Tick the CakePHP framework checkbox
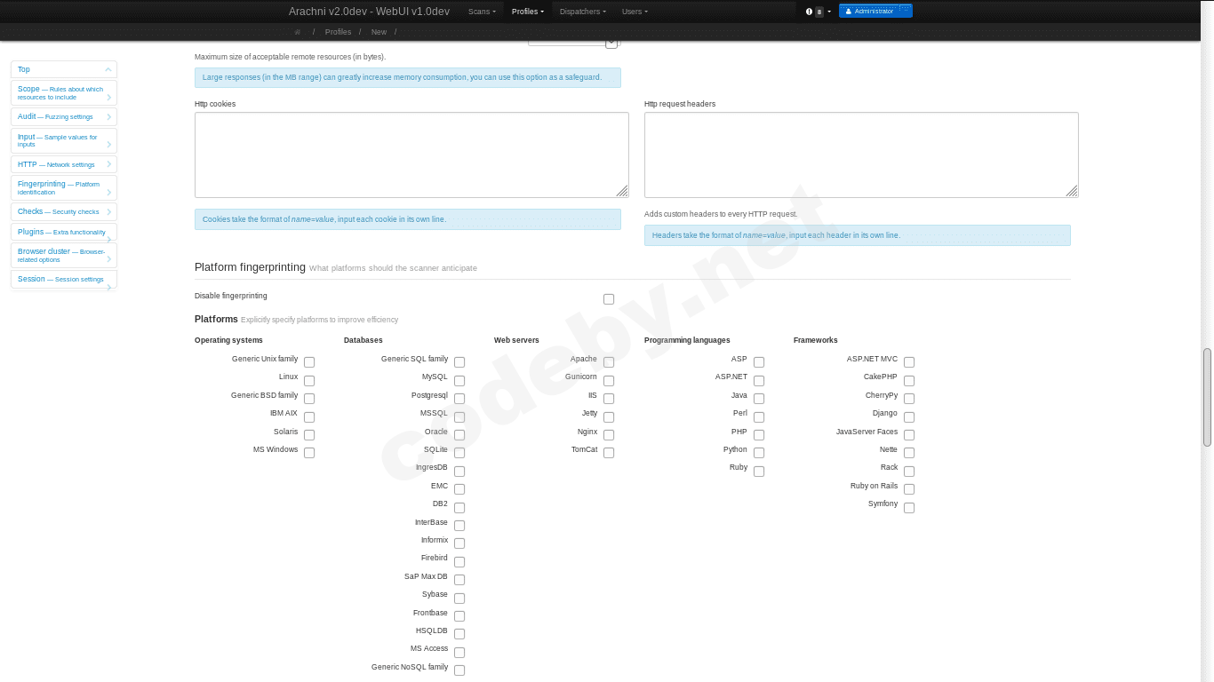Image resolution: width=1214 pixels, height=682 pixels. click(909, 381)
